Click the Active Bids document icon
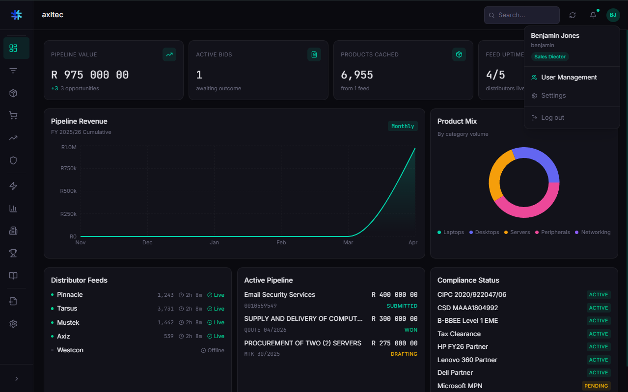The width and height of the screenshot is (628, 392). 314,54
